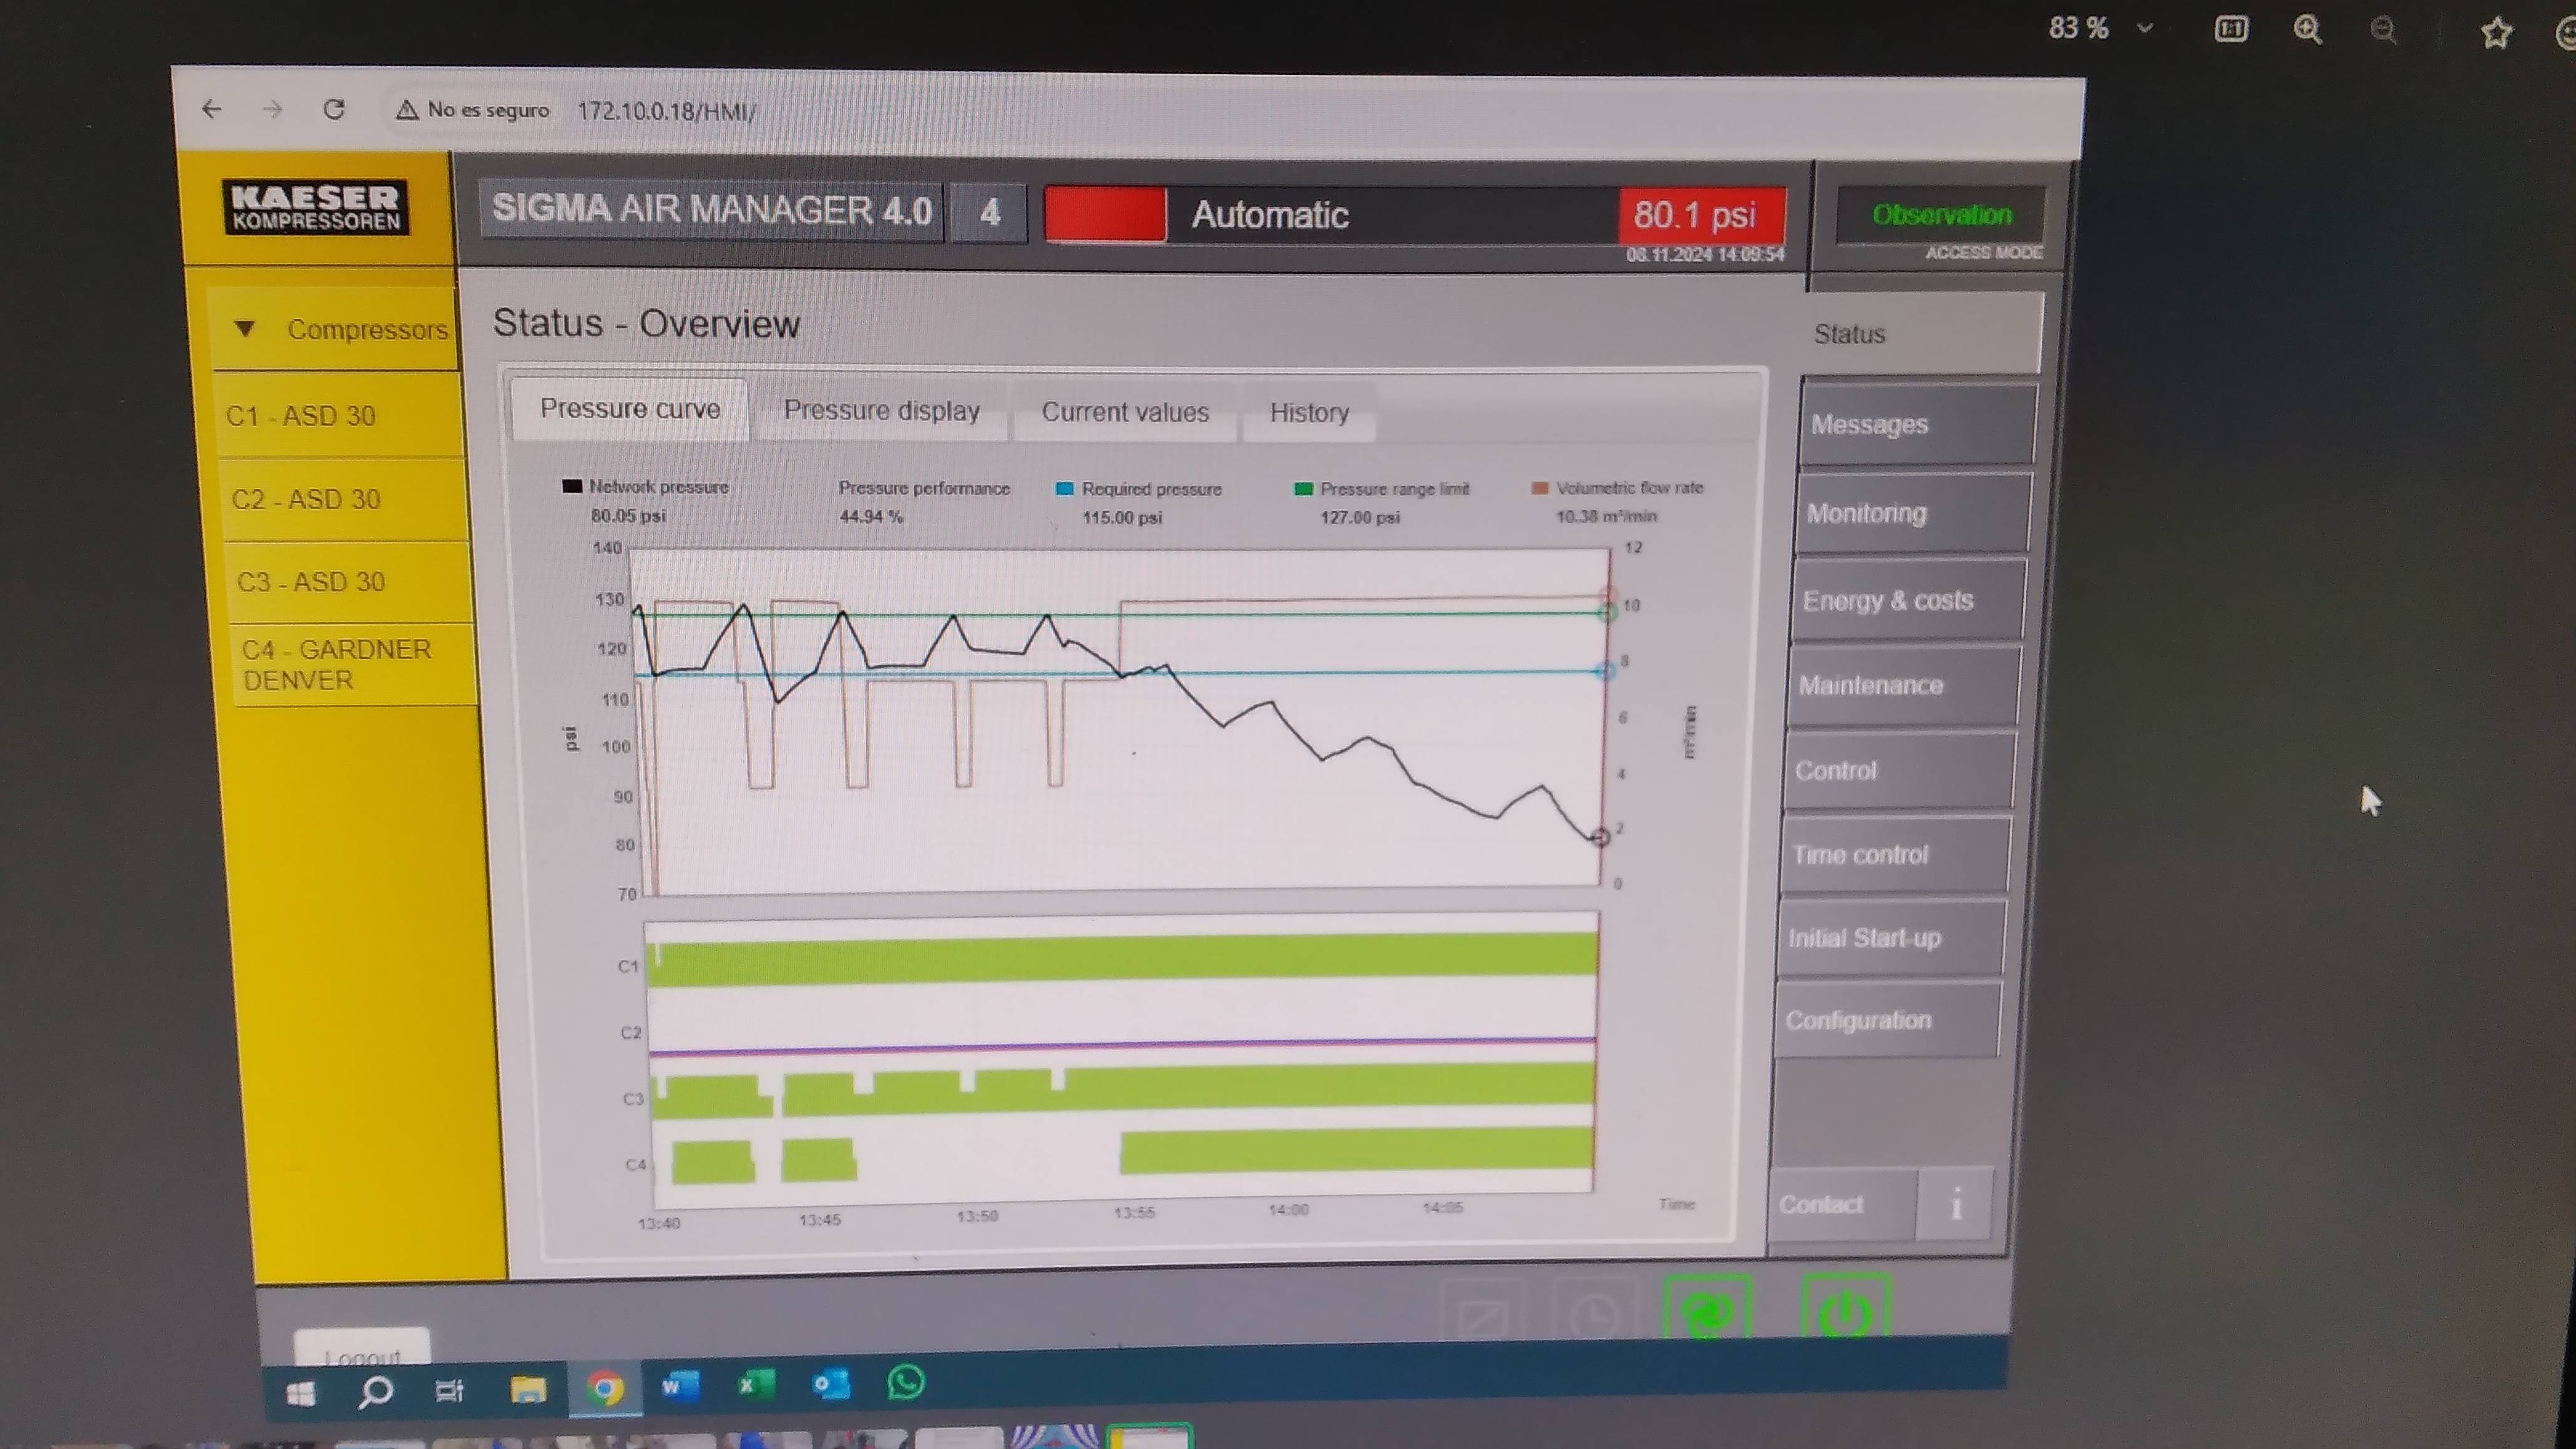Click the Chrome taskbar icon
The image size is (2576, 1449).
pyautogui.click(x=605, y=1388)
